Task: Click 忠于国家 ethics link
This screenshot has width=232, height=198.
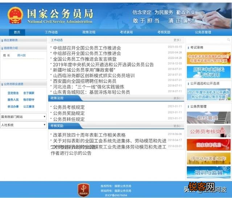Action: click(29, 93)
